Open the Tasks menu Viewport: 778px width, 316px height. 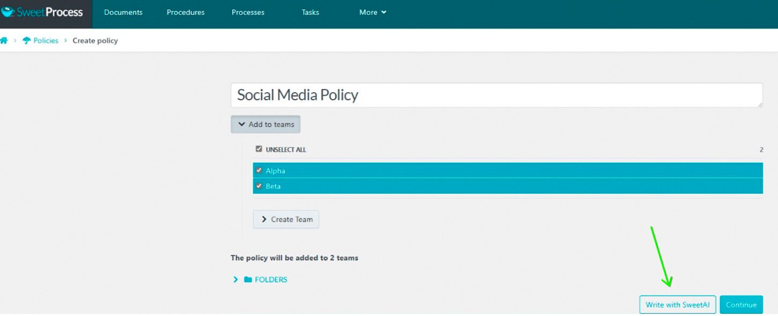pyautogui.click(x=310, y=12)
